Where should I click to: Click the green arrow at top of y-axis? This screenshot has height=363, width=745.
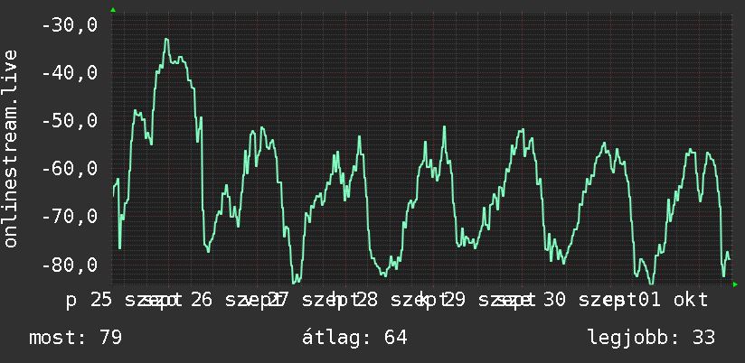tap(113, 10)
